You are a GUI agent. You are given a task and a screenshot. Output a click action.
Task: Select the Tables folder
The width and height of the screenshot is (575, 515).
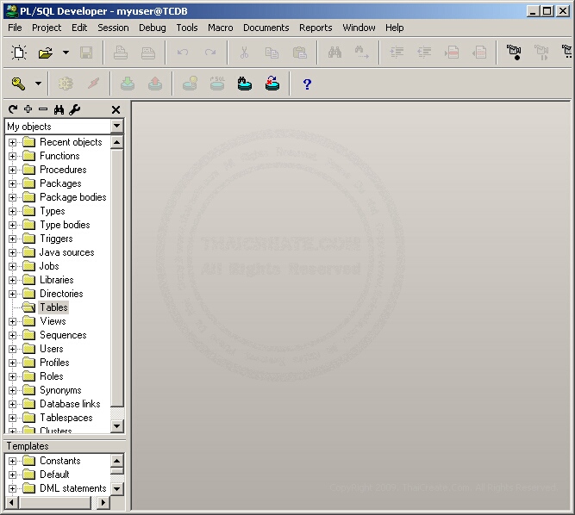[53, 307]
